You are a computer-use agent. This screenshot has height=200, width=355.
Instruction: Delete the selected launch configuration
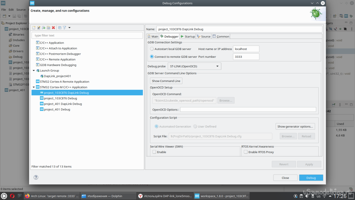53,28
